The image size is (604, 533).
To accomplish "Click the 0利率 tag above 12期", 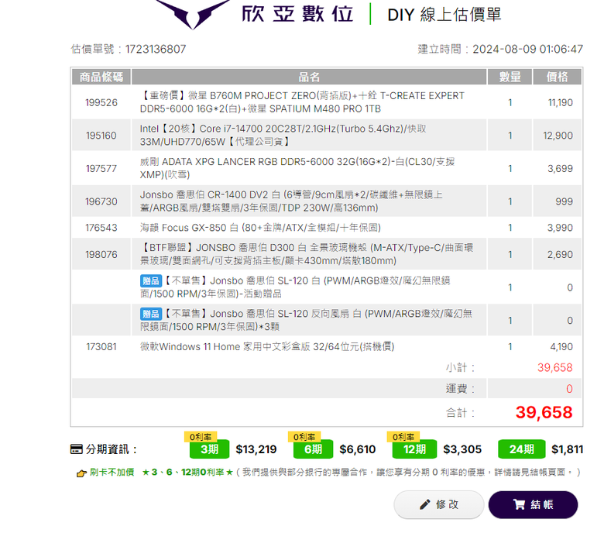I will pos(403,437).
